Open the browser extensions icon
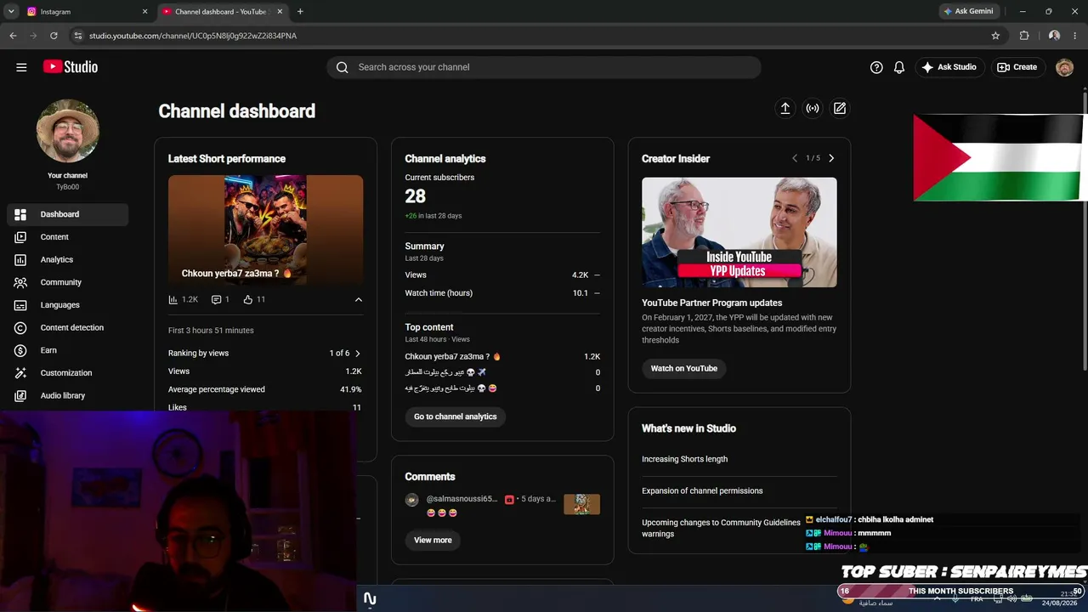Viewport: 1088px width, 612px height. pyautogui.click(x=1024, y=36)
